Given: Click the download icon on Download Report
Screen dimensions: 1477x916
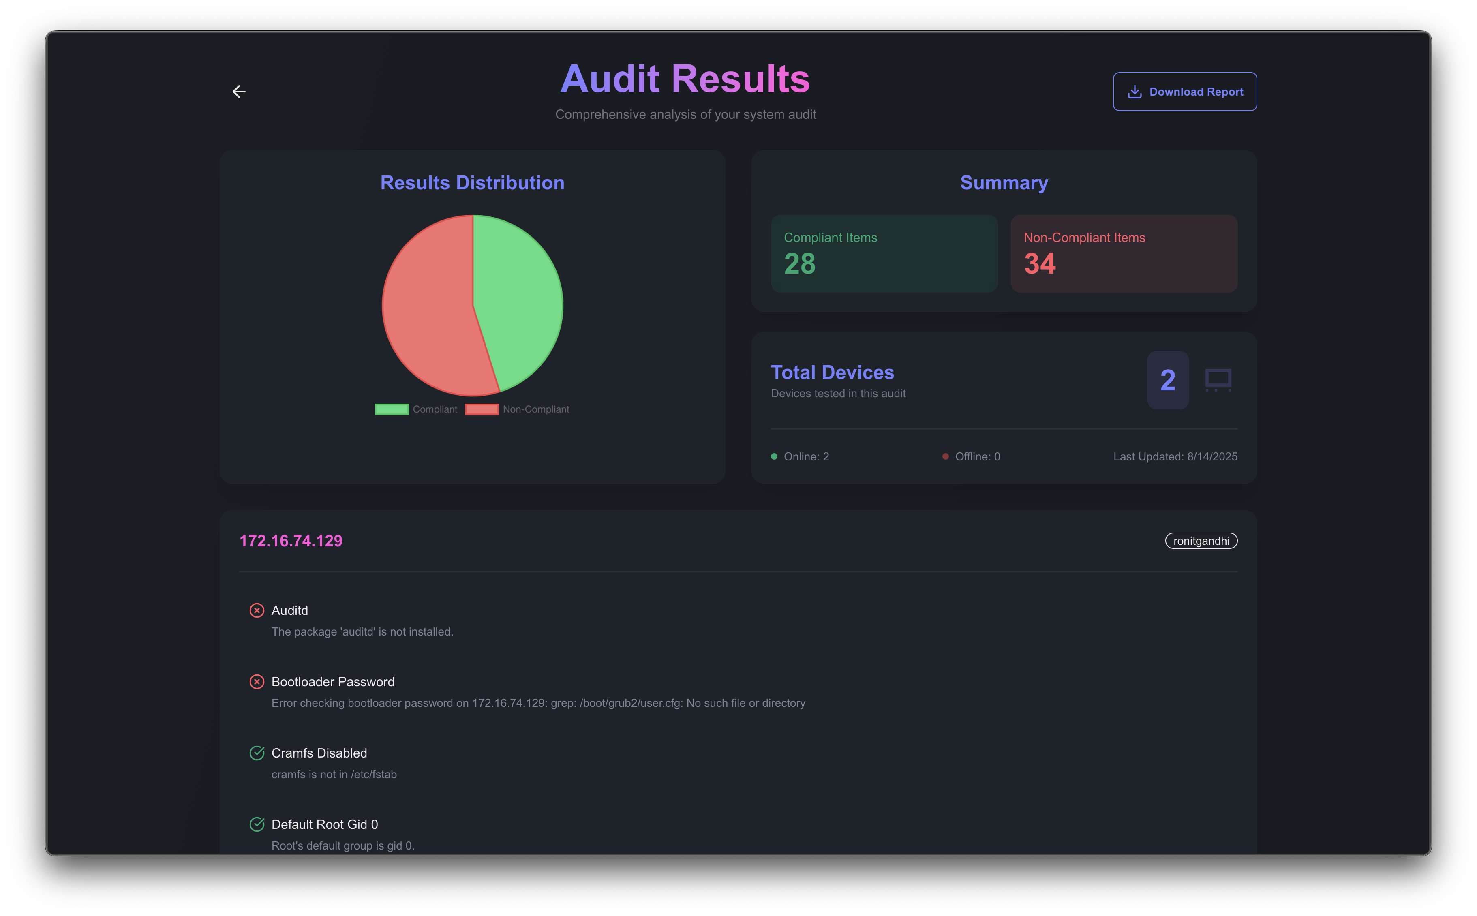Looking at the screenshot, I should pyautogui.click(x=1134, y=92).
